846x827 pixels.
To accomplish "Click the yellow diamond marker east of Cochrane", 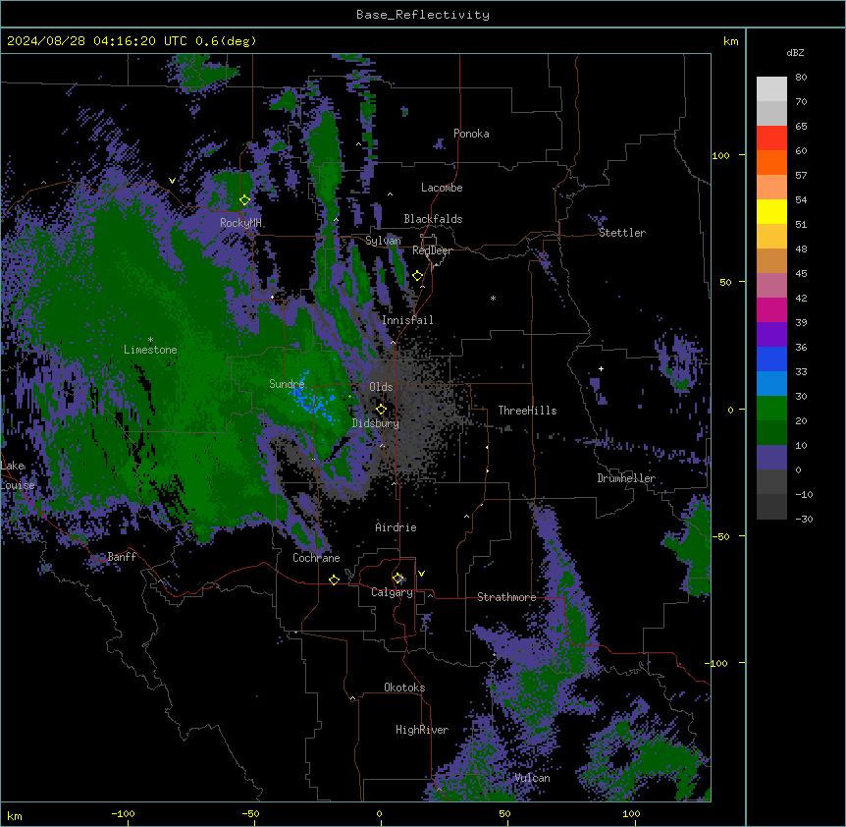I will coord(334,579).
